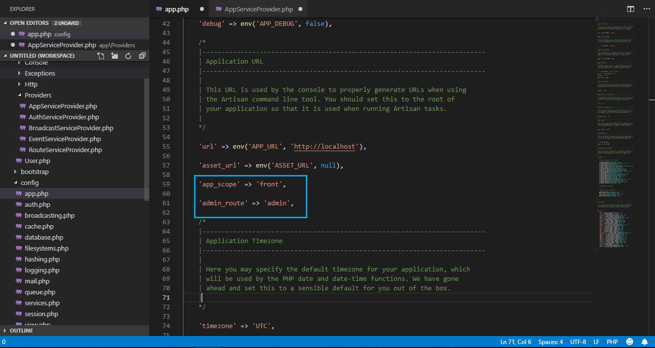Open BroadcastServiceProvider.php file

click(x=71, y=128)
